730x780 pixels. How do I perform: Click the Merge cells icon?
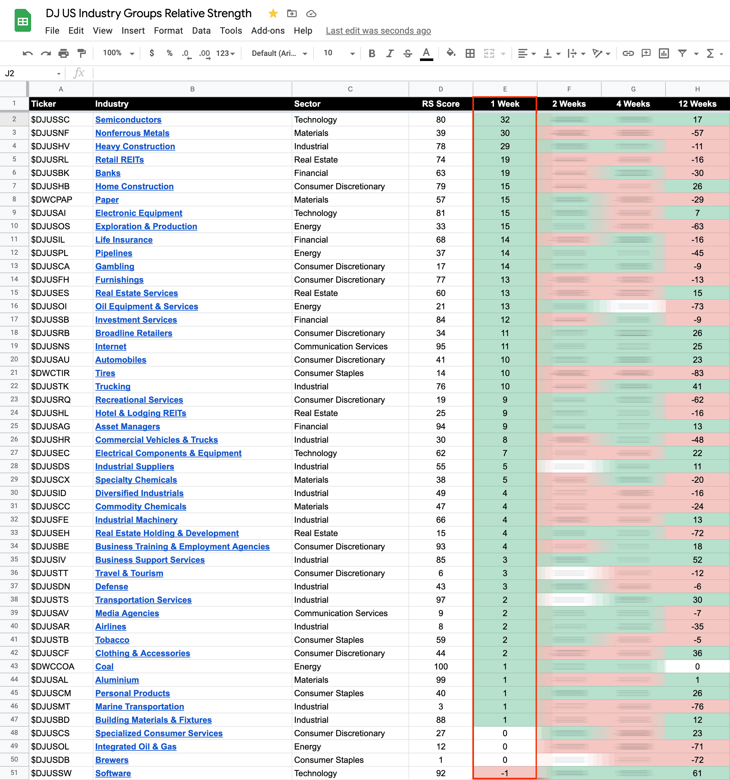[x=489, y=53]
